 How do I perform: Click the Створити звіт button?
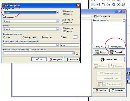pos(109,59)
